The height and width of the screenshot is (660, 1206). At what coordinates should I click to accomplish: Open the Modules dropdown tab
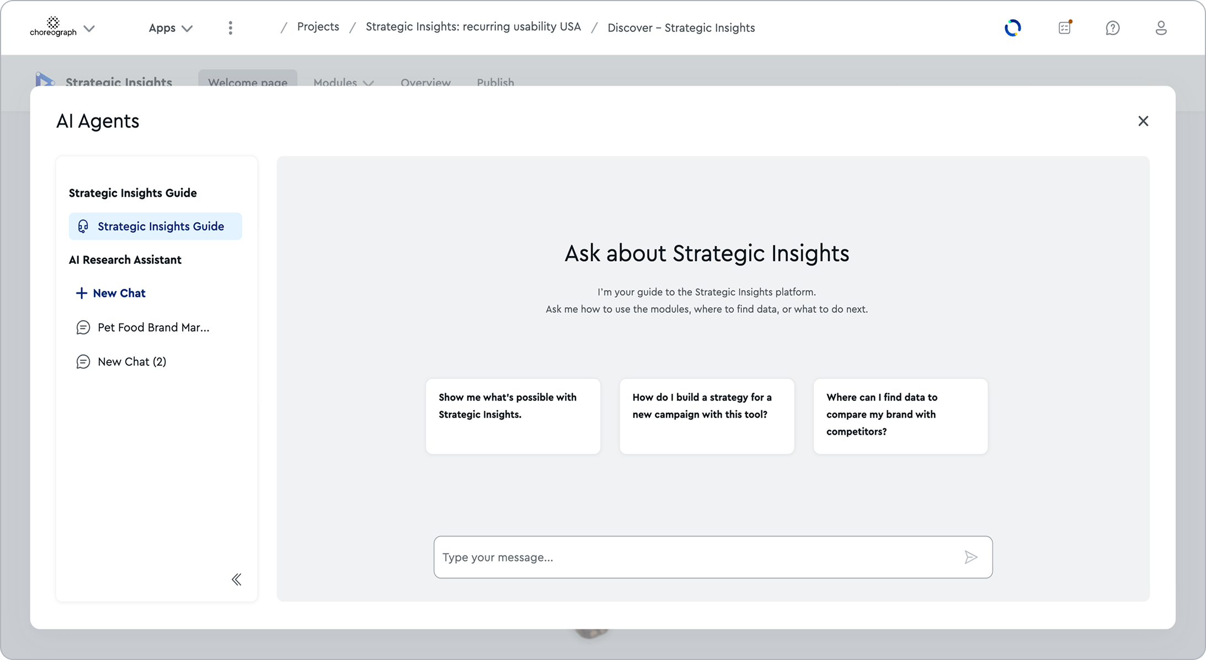click(x=344, y=83)
